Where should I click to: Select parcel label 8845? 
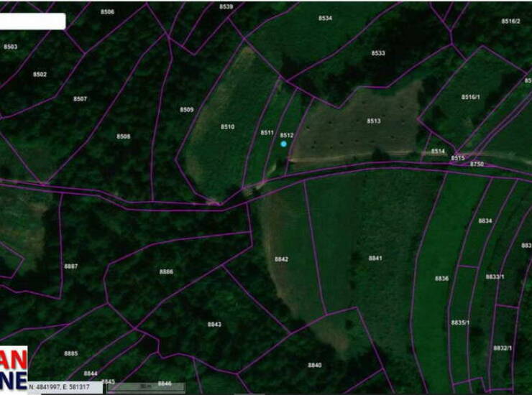click(x=109, y=381)
